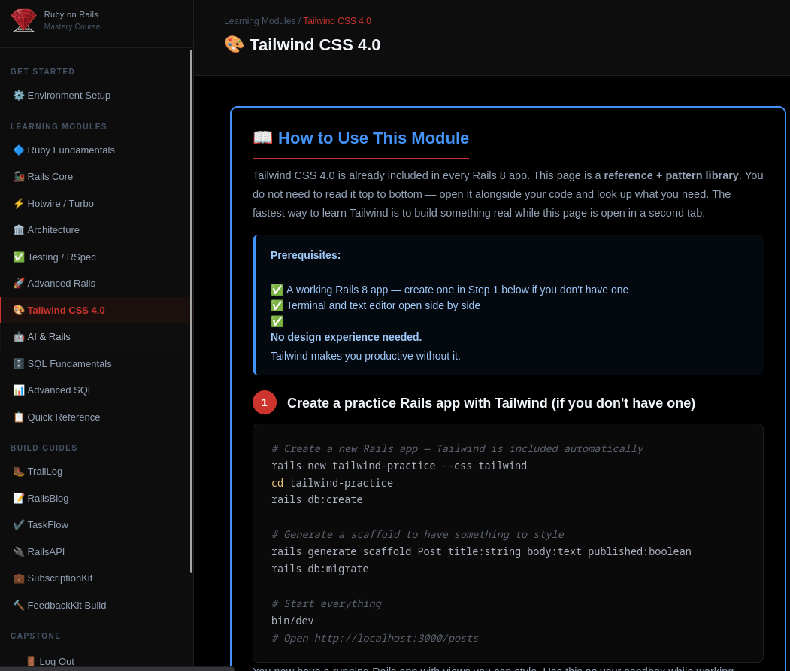This screenshot has height=671, width=790.
Task: Open the Rails Core module
Action: [x=95, y=177]
